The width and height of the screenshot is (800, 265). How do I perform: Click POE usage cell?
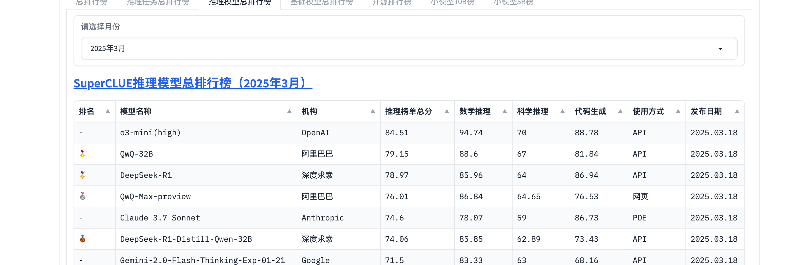pos(657,218)
